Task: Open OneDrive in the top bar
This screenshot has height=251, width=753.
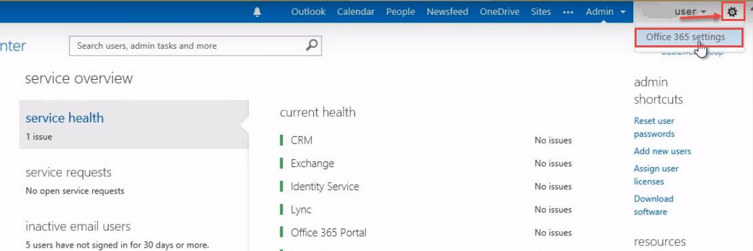Action: [499, 12]
